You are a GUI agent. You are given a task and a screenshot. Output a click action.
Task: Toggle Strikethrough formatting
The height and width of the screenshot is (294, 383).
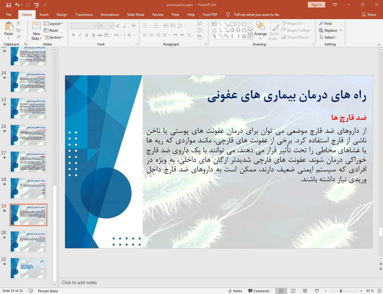[x=100, y=35]
